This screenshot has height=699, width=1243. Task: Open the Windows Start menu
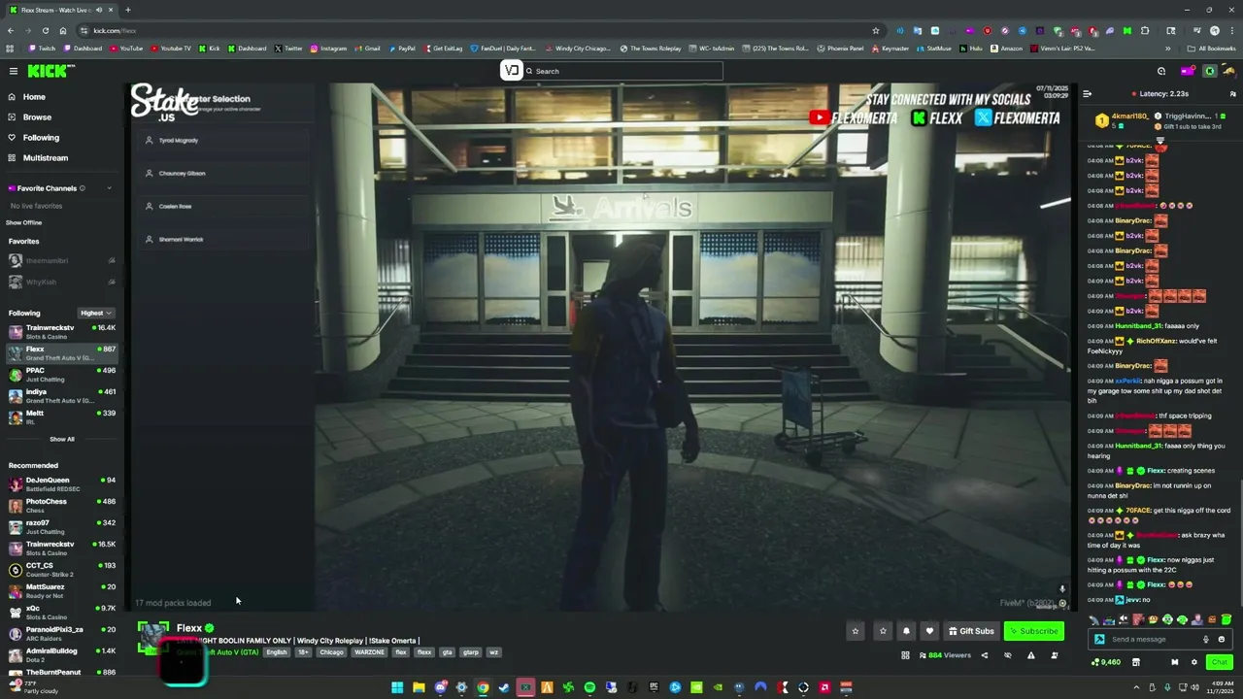(x=397, y=688)
